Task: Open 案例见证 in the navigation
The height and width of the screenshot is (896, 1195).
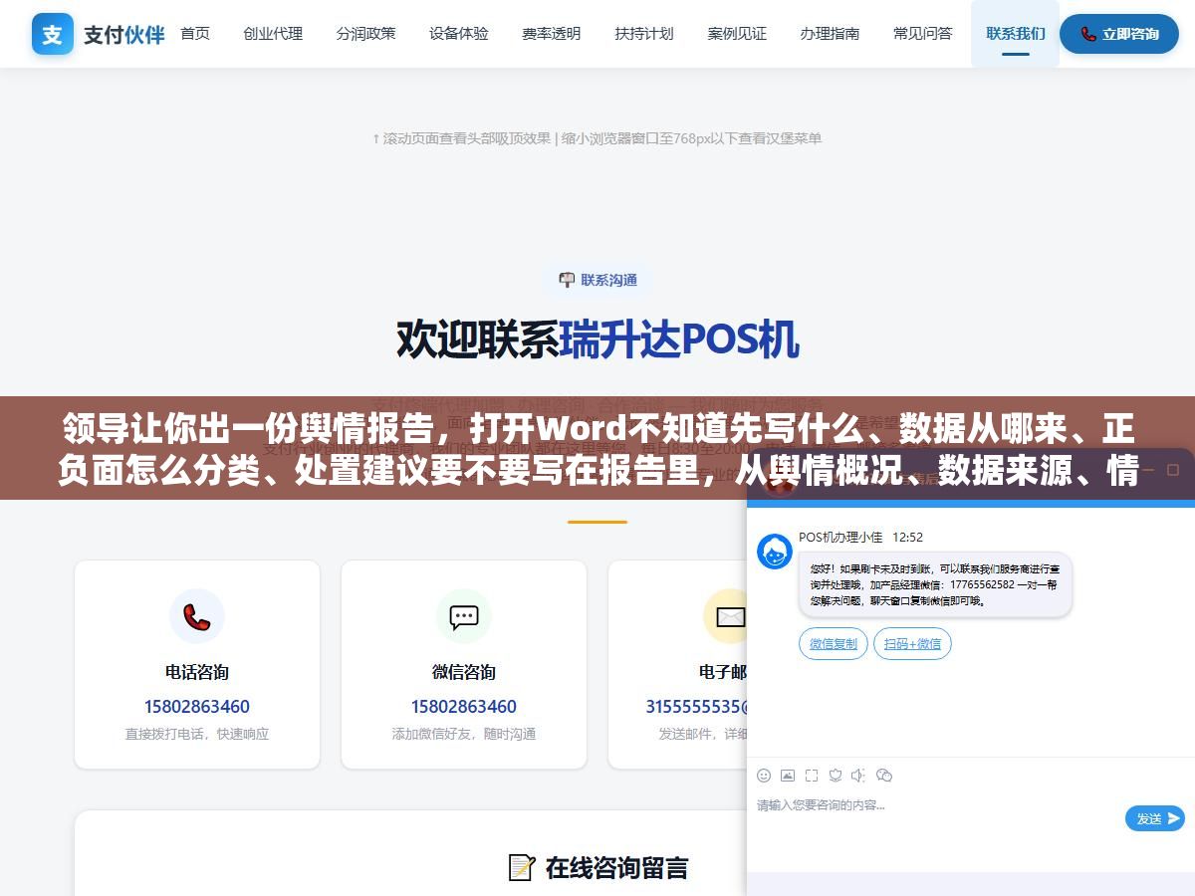Action: pos(737,34)
